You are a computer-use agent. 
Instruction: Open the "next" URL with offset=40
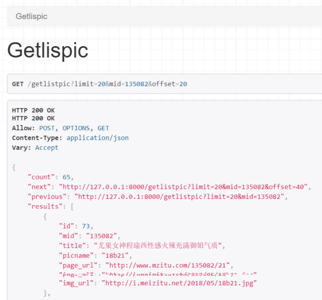pyautogui.click(x=183, y=187)
